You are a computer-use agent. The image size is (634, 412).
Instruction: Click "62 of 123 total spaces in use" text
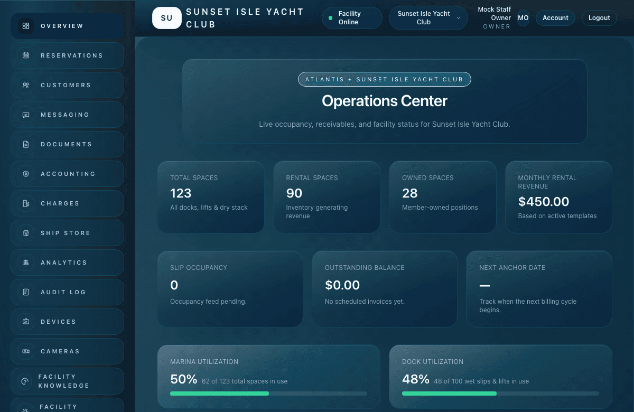click(245, 381)
